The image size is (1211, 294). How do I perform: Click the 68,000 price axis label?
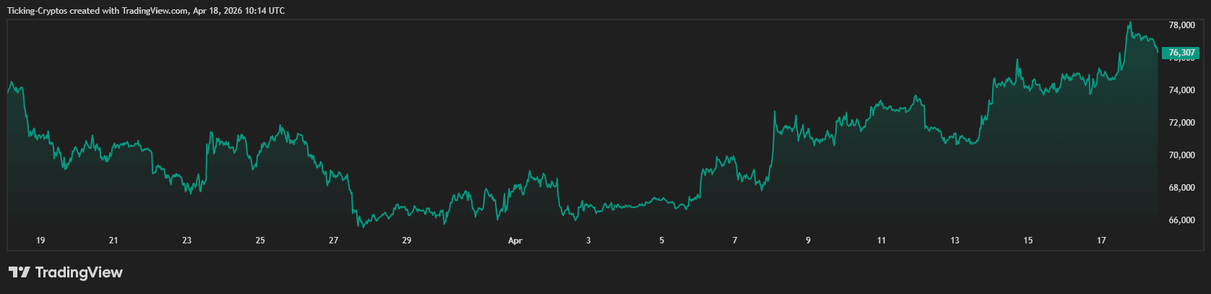1181,188
